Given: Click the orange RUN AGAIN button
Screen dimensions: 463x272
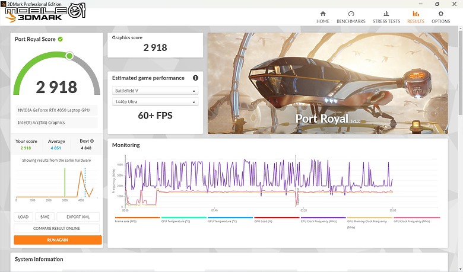Looking at the screenshot, I should (x=58, y=240).
